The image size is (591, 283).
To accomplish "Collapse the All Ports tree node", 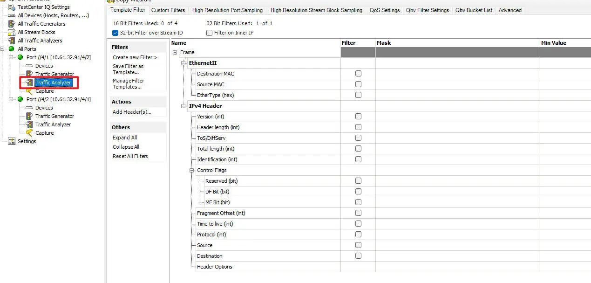I will (3, 49).
